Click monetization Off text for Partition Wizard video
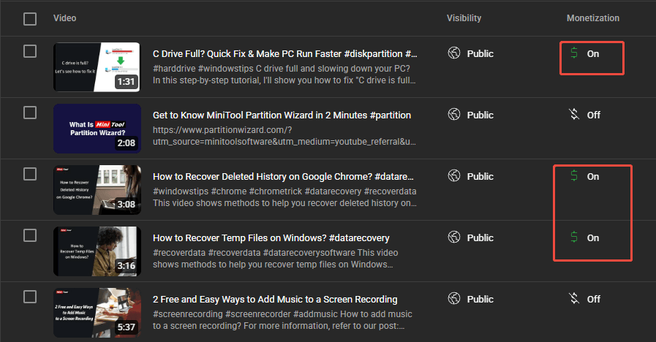 [594, 115]
